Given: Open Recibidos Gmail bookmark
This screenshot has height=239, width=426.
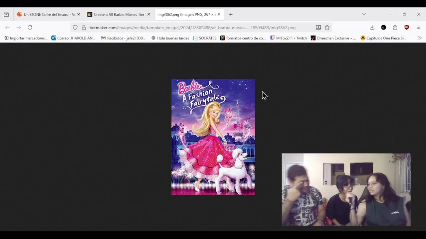Looking at the screenshot, I should coord(123,38).
